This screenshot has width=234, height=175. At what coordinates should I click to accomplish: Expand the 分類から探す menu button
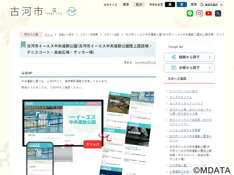[189, 68]
